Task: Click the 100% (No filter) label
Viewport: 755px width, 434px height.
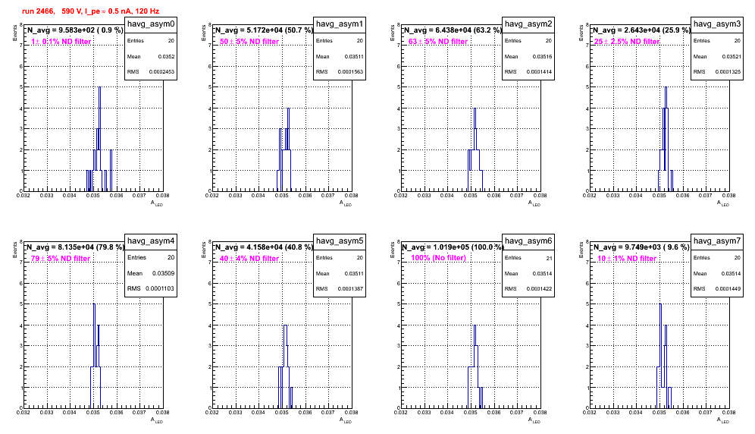Action: [x=438, y=258]
